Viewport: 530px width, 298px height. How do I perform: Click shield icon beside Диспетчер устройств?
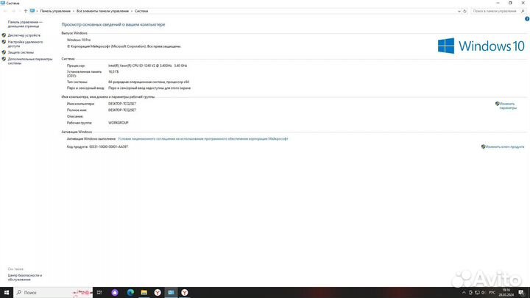tap(4, 35)
